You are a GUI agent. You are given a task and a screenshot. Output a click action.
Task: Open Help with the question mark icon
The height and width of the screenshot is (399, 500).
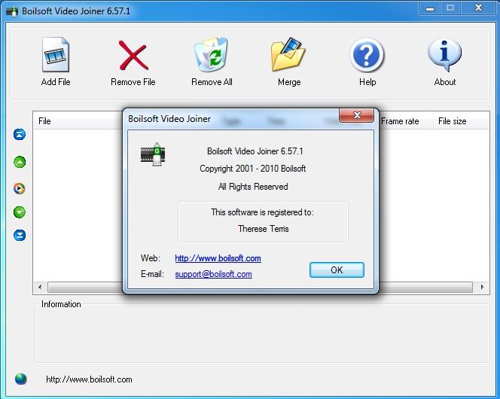tap(367, 55)
